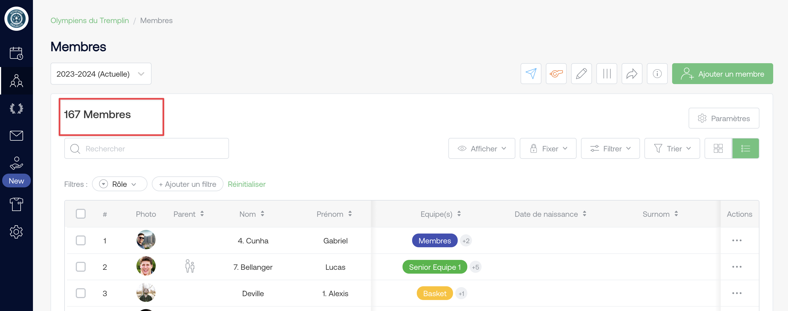This screenshot has width=788, height=311.
Task: Click the Réinitialiser link
Action: tap(247, 184)
